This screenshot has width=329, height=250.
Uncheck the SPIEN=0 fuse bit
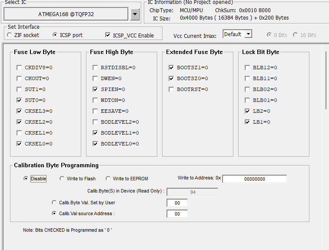click(95, 89)
